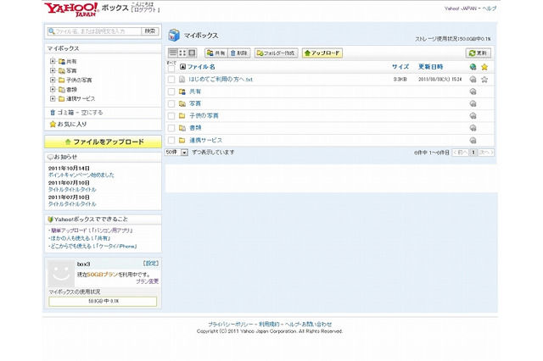Click pagination 次へ button

point(486,153)
